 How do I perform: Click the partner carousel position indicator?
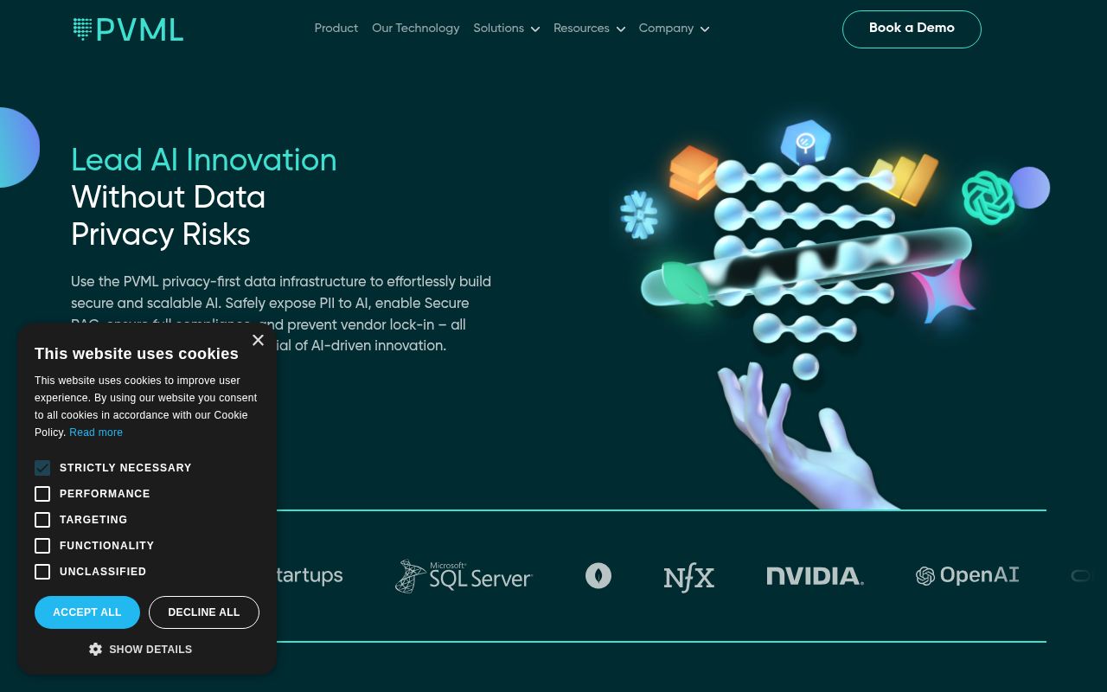click(x=1080, y=575)
